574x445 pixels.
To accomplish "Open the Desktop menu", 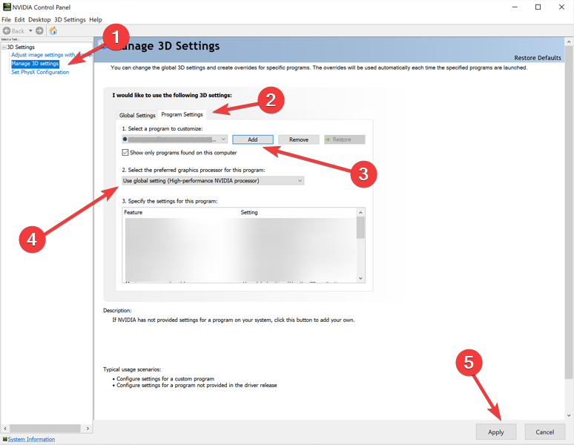I will coord(39,20).
